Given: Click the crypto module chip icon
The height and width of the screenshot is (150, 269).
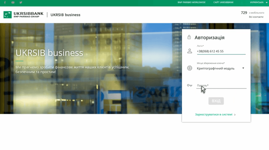Looking at the screenshot, I should pyautogui.click(x=190, y=68).
